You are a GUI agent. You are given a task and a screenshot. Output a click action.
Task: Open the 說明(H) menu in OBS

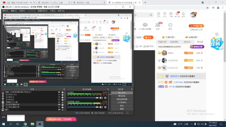61,11
